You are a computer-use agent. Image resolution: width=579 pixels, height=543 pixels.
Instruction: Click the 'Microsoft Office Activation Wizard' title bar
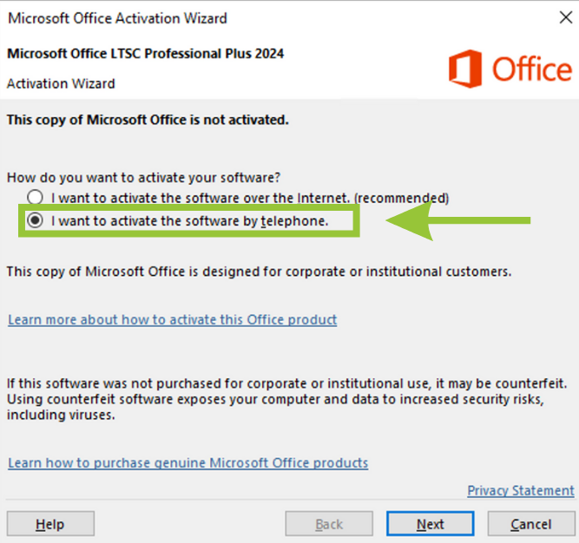pos(117,18)
